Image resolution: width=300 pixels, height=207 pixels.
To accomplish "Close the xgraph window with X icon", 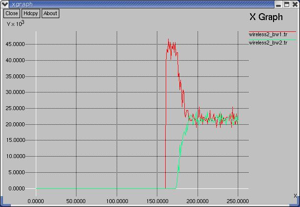I will (295, 4).
